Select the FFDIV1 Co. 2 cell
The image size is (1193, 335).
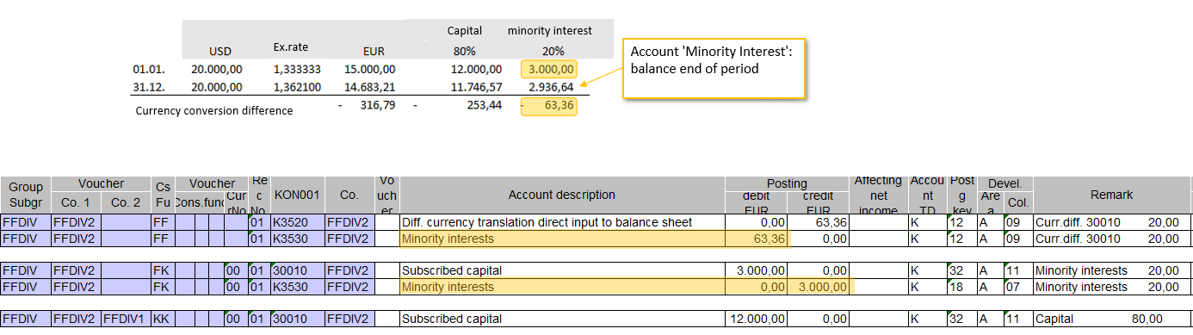click(126, 319)
